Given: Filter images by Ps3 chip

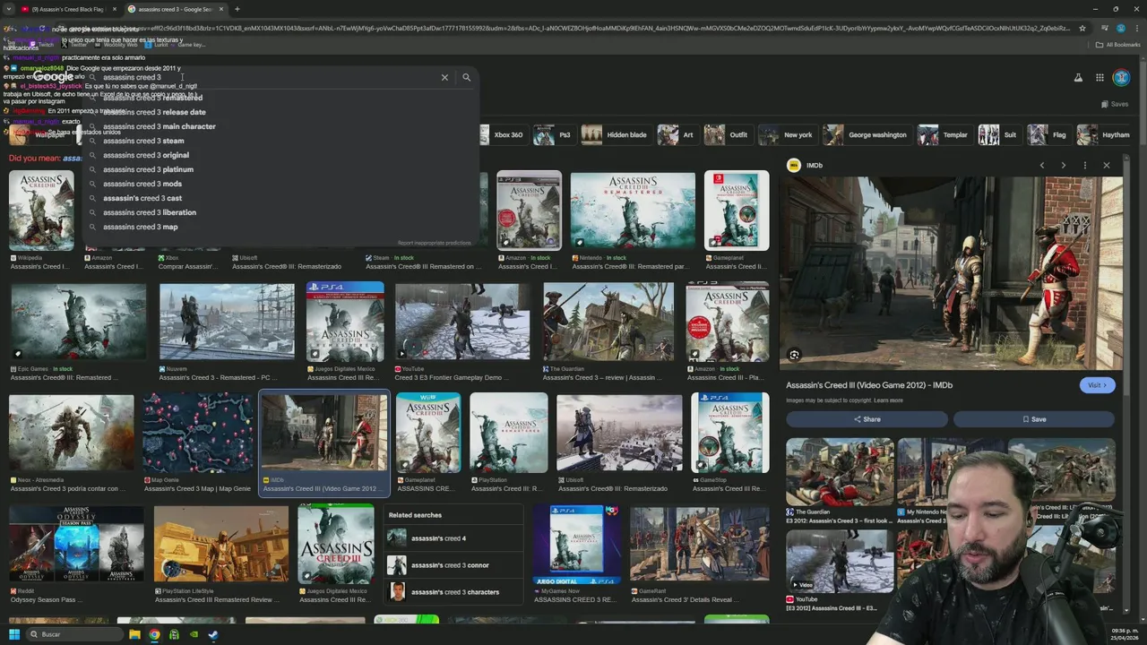Looking at the screenshot, I should [x=554, y=135].
